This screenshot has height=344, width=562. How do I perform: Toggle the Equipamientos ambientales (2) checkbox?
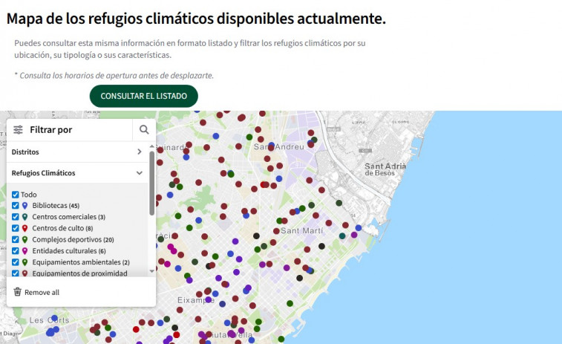point(15,262)
